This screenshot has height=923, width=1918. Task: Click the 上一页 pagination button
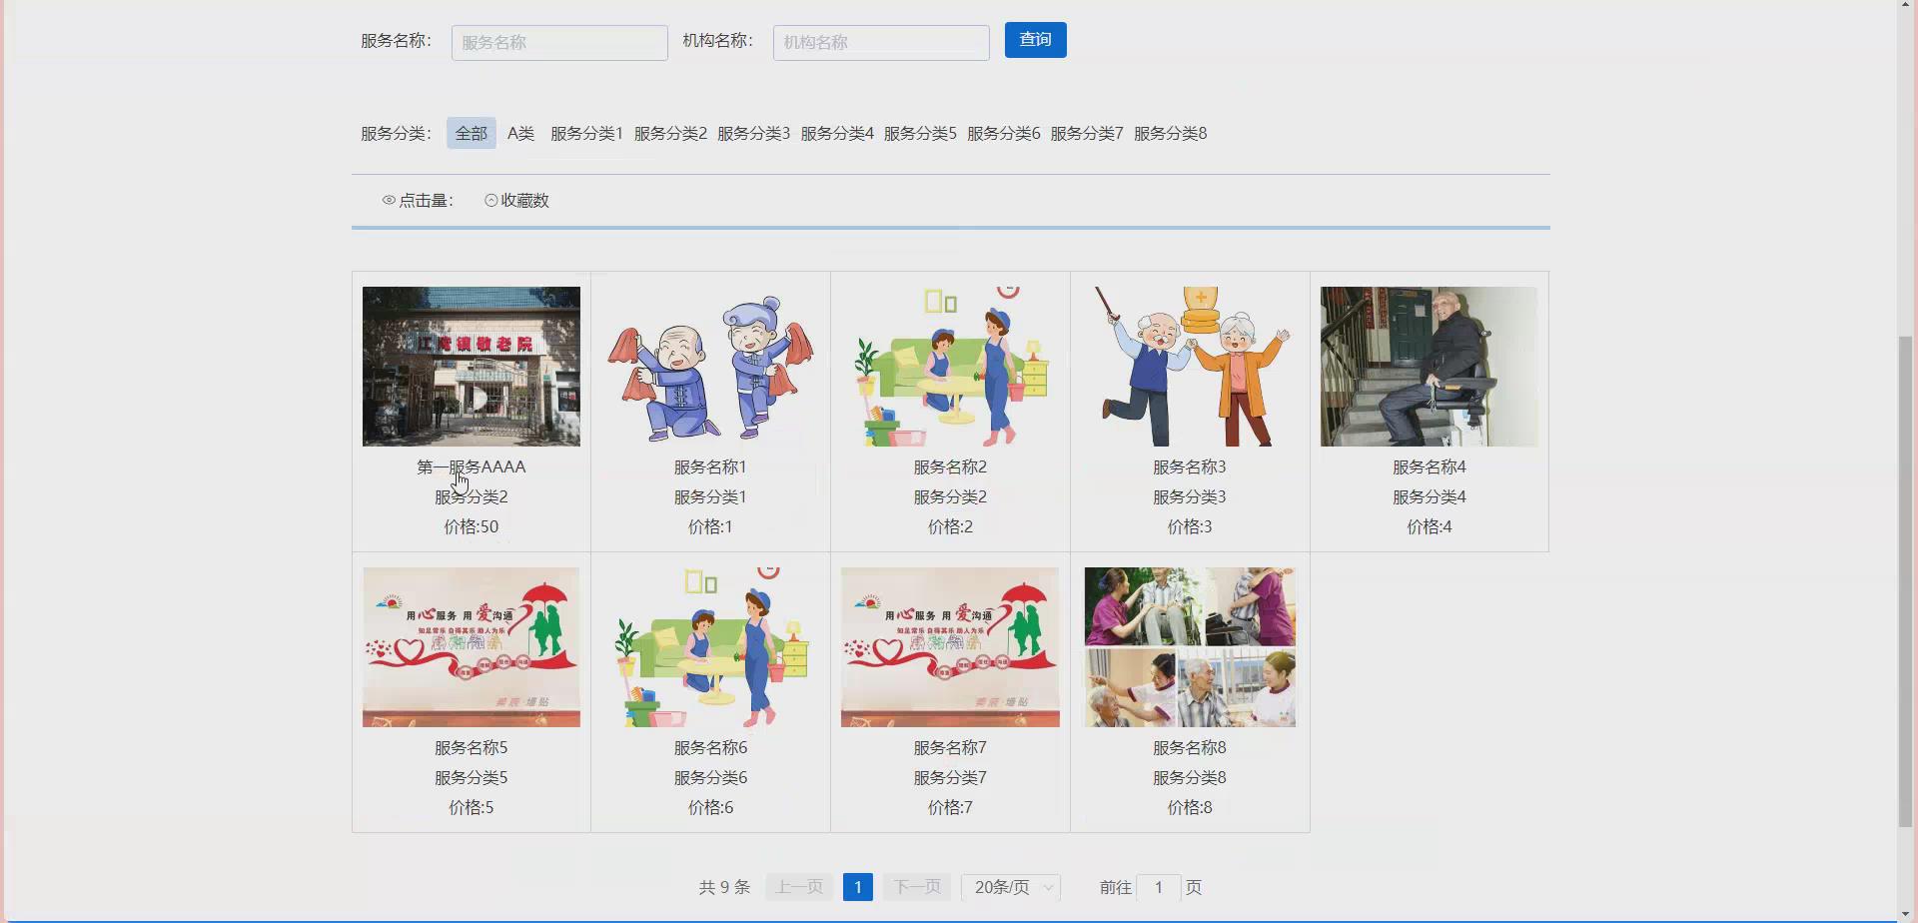[x=798, y=886]
